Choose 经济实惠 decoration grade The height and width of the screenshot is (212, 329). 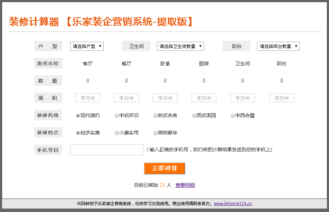(78, 133)
